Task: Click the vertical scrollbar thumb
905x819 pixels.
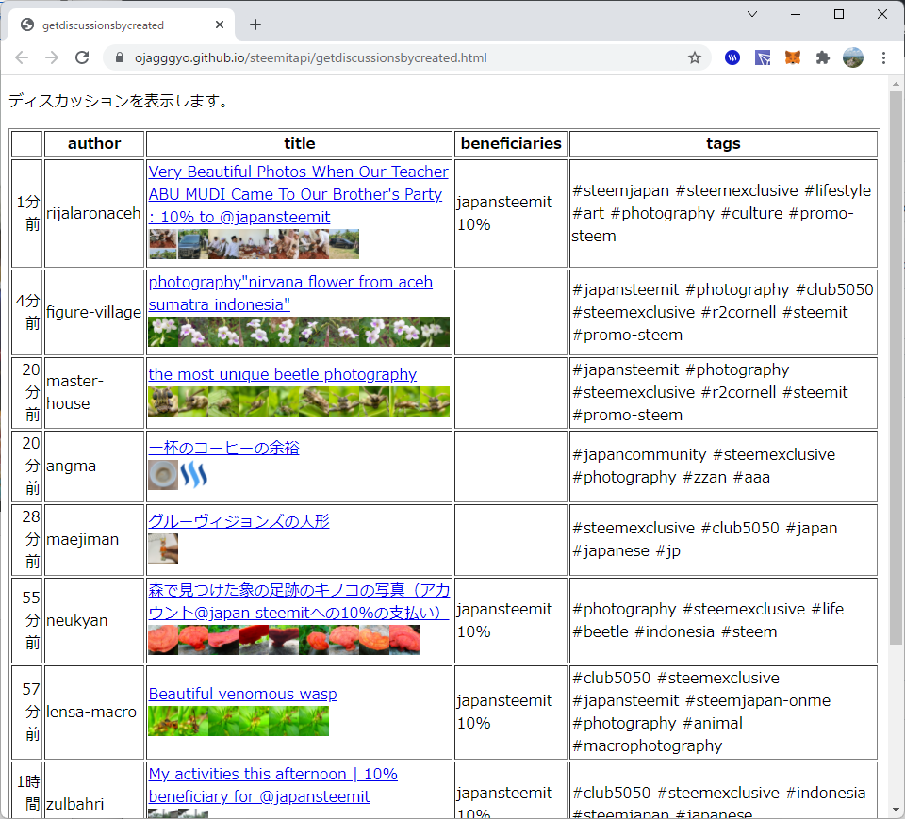Action: tap(896, 367)
